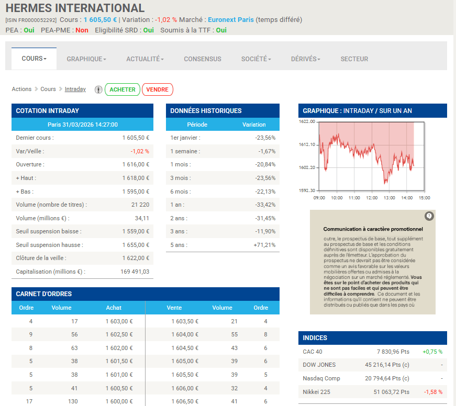456x406 pixels.
Task: Click the 1 an variation -33,42%
Action: (x=265, y=205)
